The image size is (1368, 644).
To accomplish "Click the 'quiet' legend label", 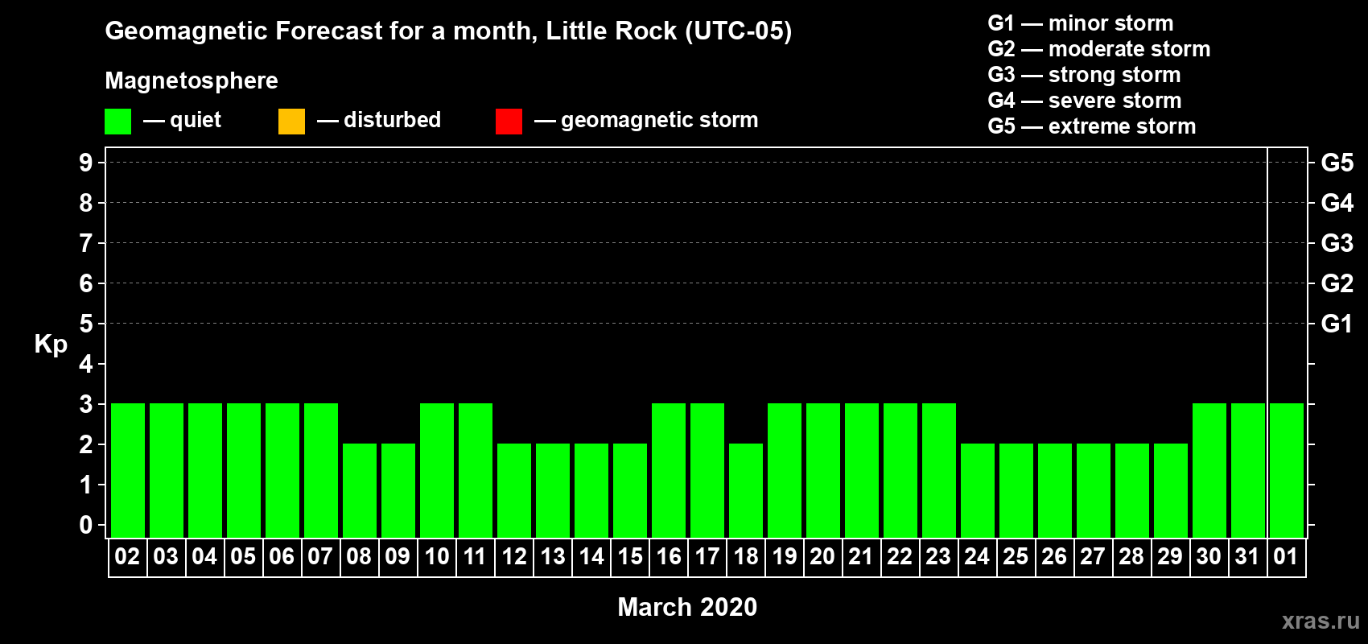I will tap(196, 121).
